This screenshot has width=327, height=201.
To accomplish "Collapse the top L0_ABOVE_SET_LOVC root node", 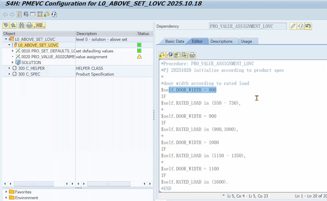I will coord(6,39).
